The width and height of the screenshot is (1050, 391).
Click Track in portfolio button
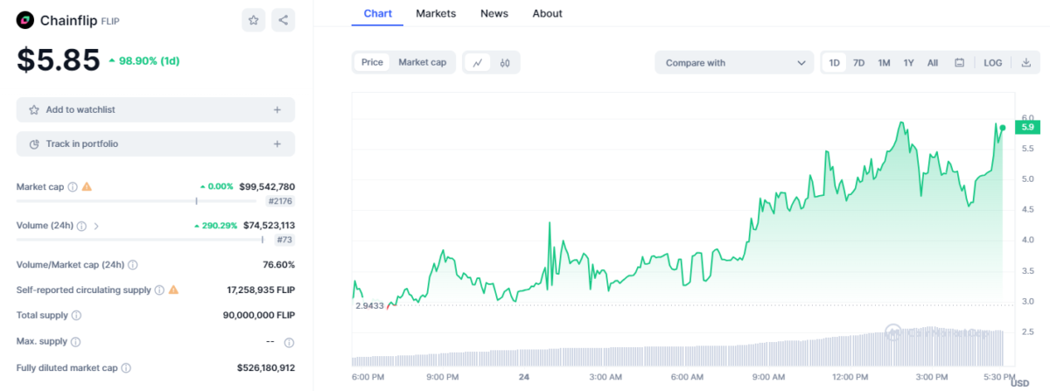155,143
